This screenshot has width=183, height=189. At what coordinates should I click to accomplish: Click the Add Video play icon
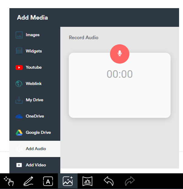(19, 165)
